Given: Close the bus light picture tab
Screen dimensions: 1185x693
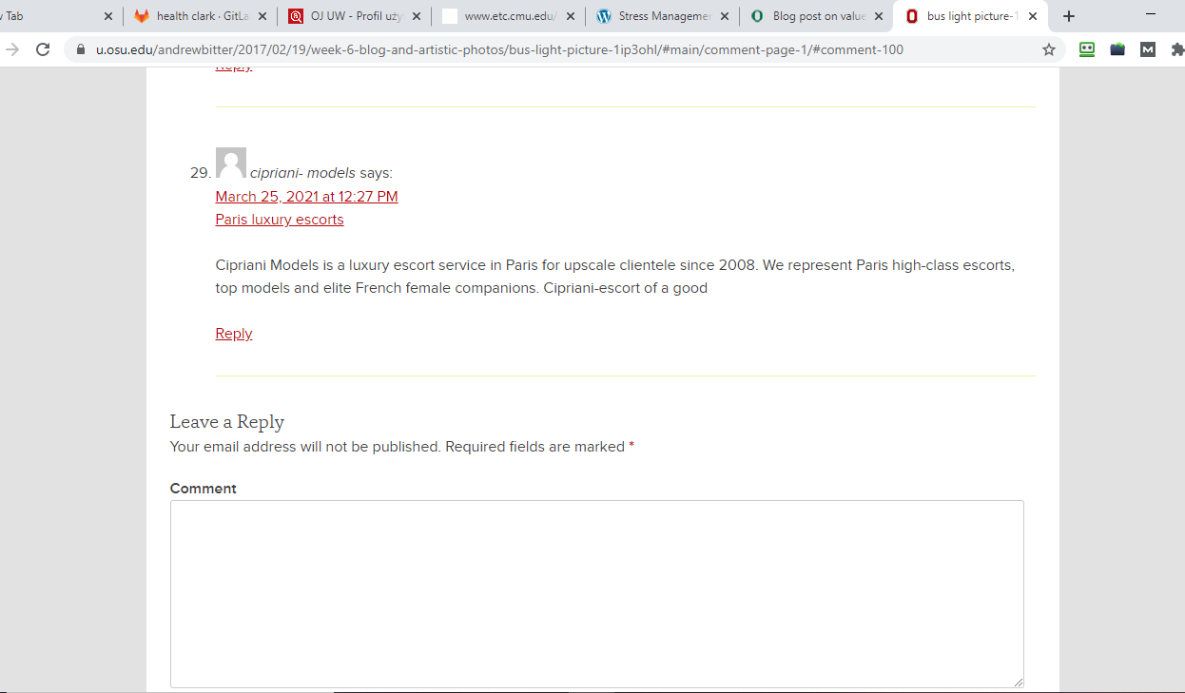Looking at the screenshot, I should pos(1033,16).
